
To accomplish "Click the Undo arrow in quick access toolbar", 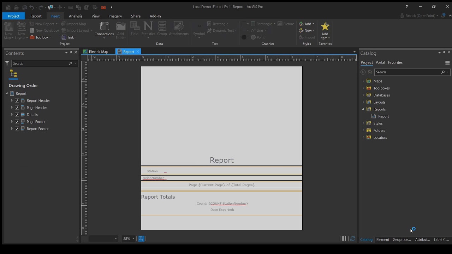I will 32,7.
